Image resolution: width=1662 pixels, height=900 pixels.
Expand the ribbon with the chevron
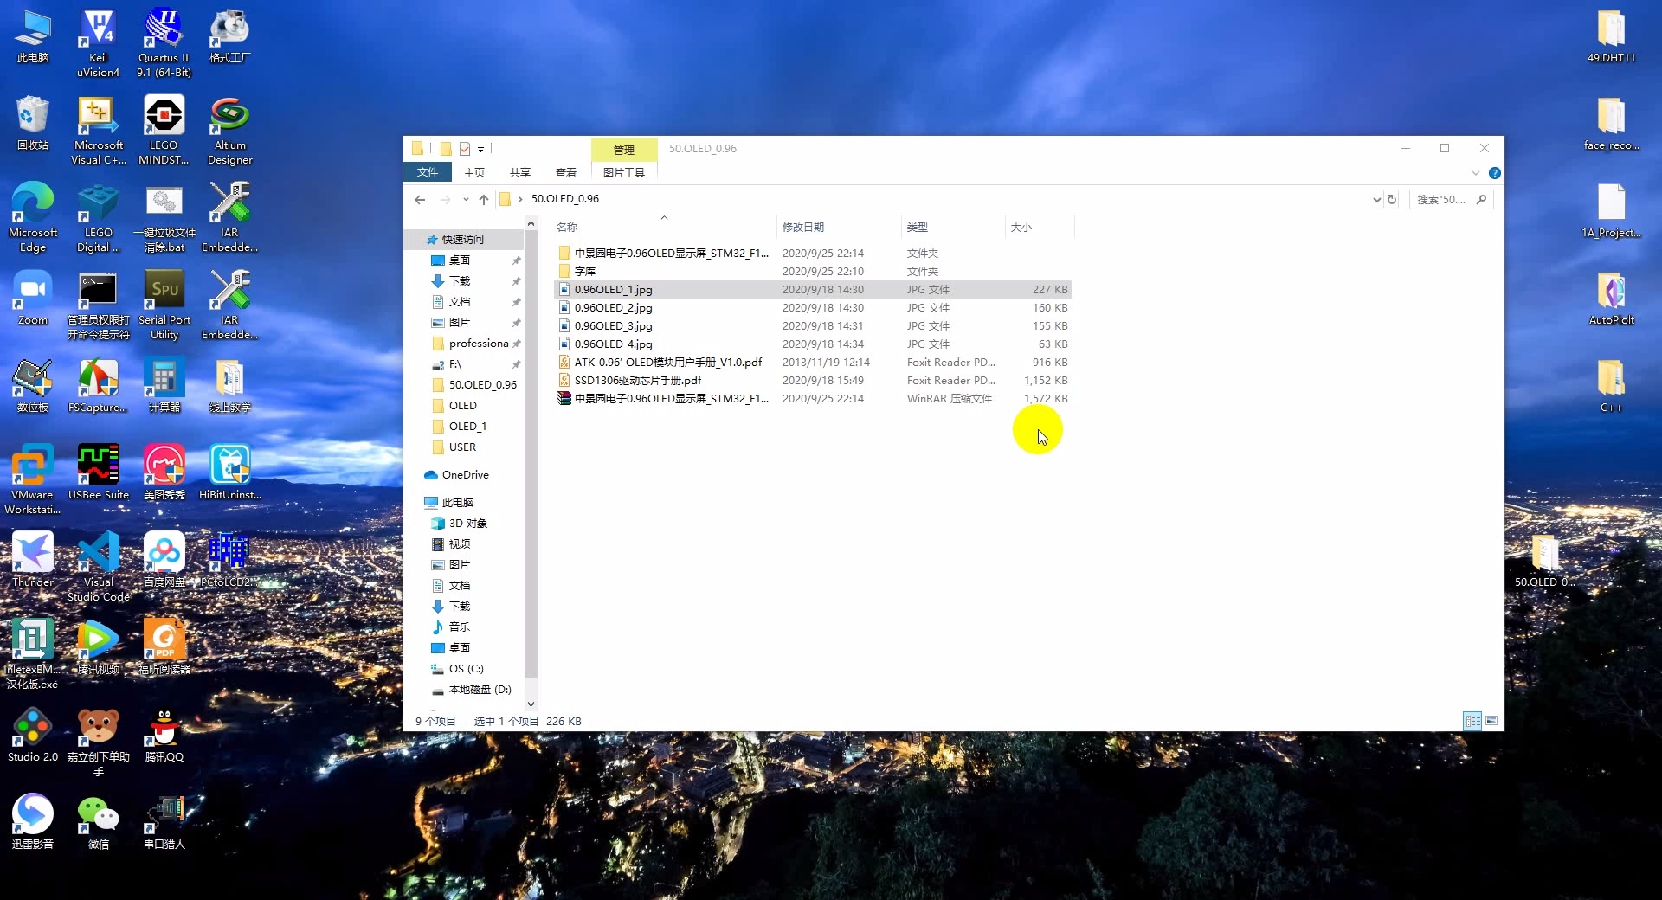point(1475,173)
